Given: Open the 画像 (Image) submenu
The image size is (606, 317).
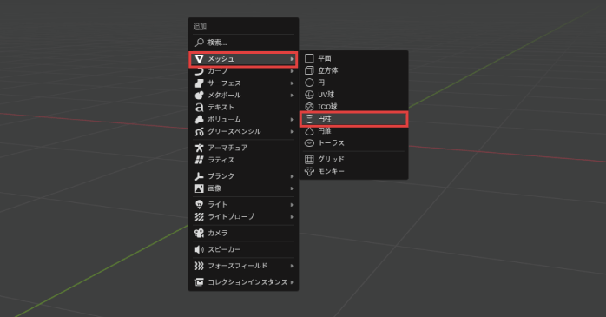Looking at the screenshot, I should pyautogui.click(x=243, y=188).
